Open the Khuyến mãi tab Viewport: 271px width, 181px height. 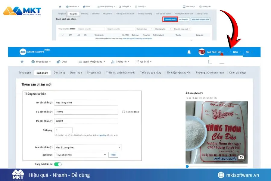94,72
